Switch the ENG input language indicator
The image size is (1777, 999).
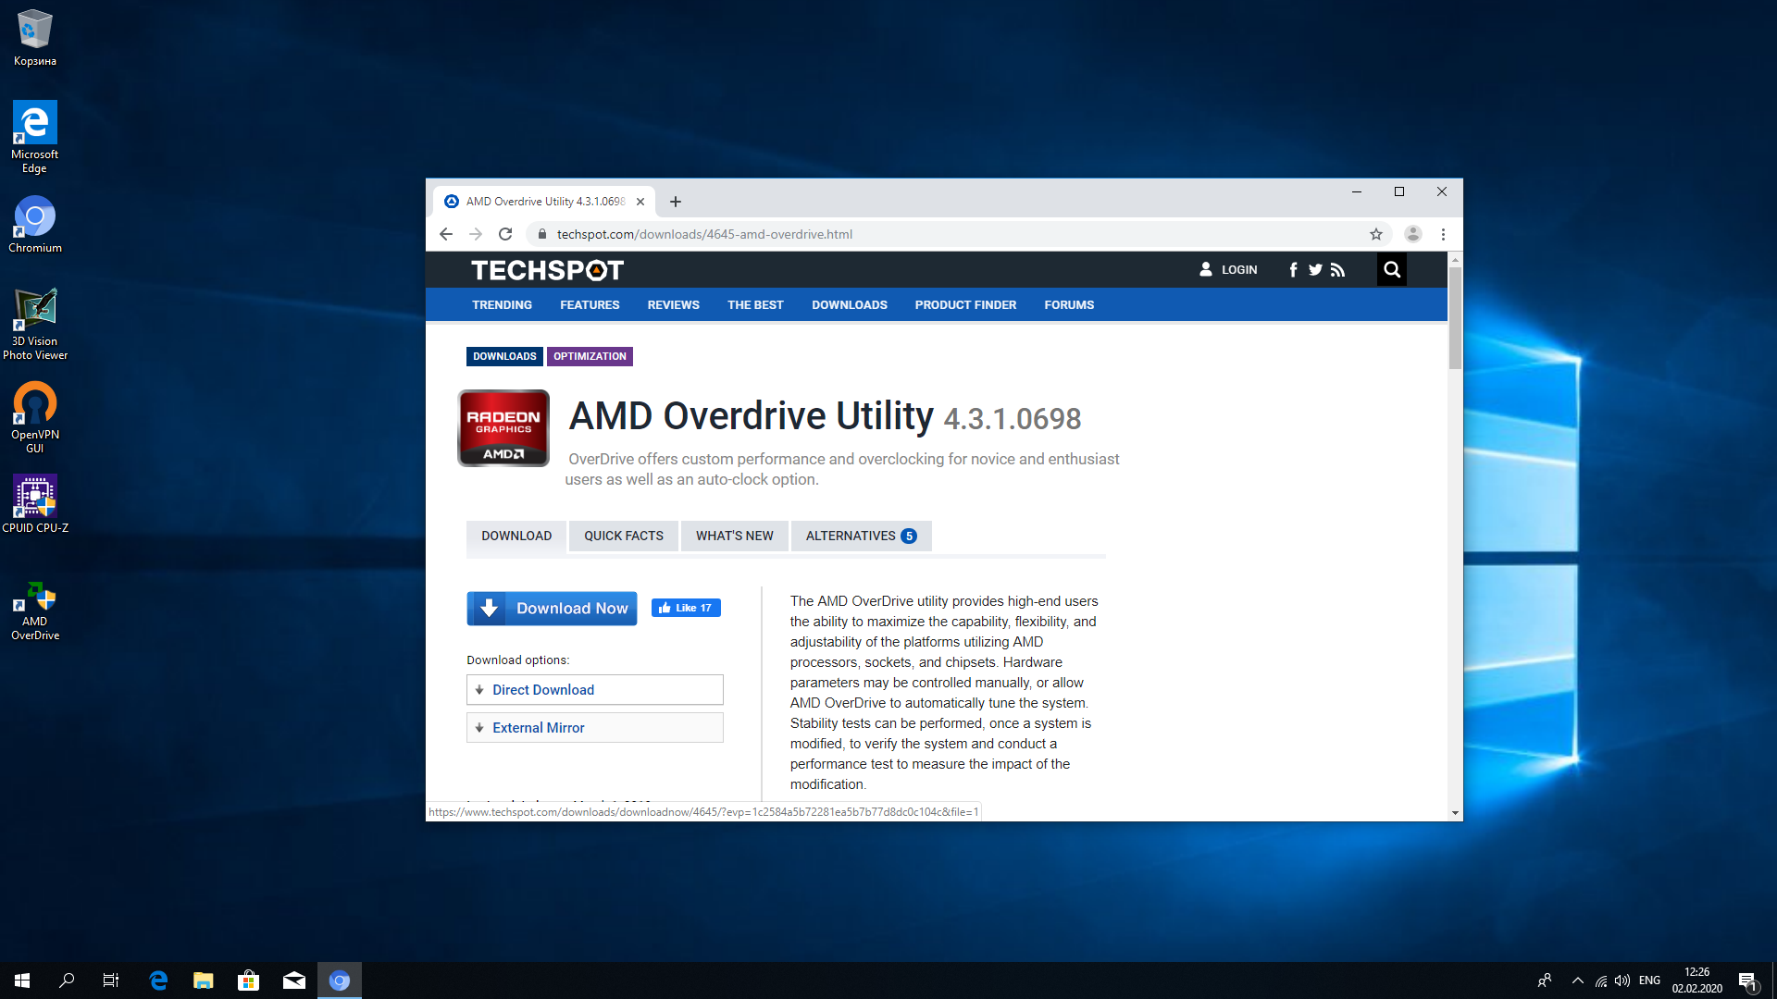[x=1649, y=980]
